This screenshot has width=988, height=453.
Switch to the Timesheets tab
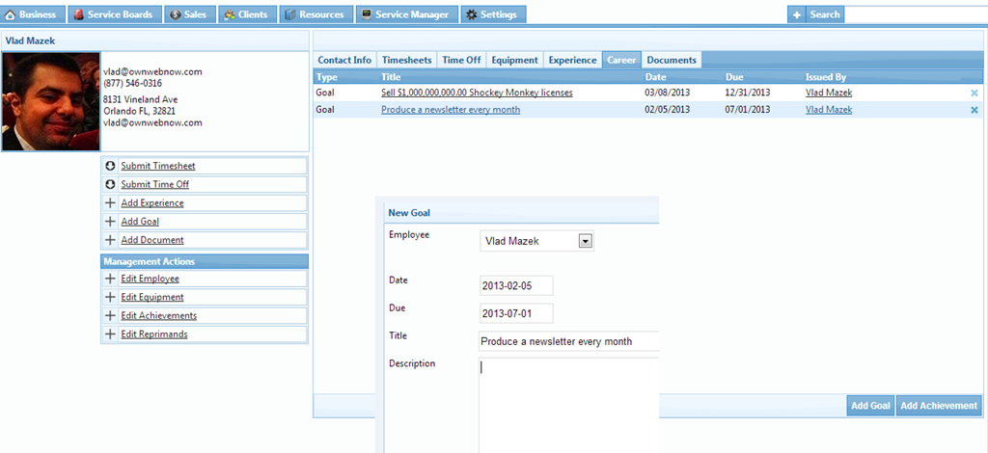point(407,60)
